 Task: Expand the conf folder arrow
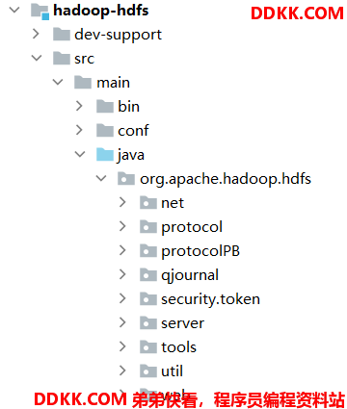pos(79,130)
